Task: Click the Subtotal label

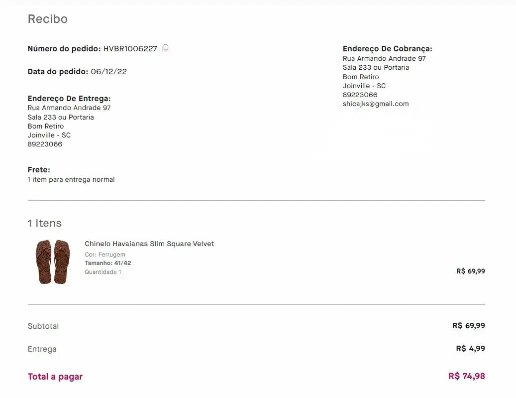Action: [x=43, y=326]
